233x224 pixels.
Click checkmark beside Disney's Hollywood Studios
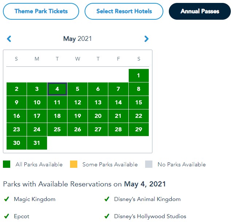click(107, 216)
